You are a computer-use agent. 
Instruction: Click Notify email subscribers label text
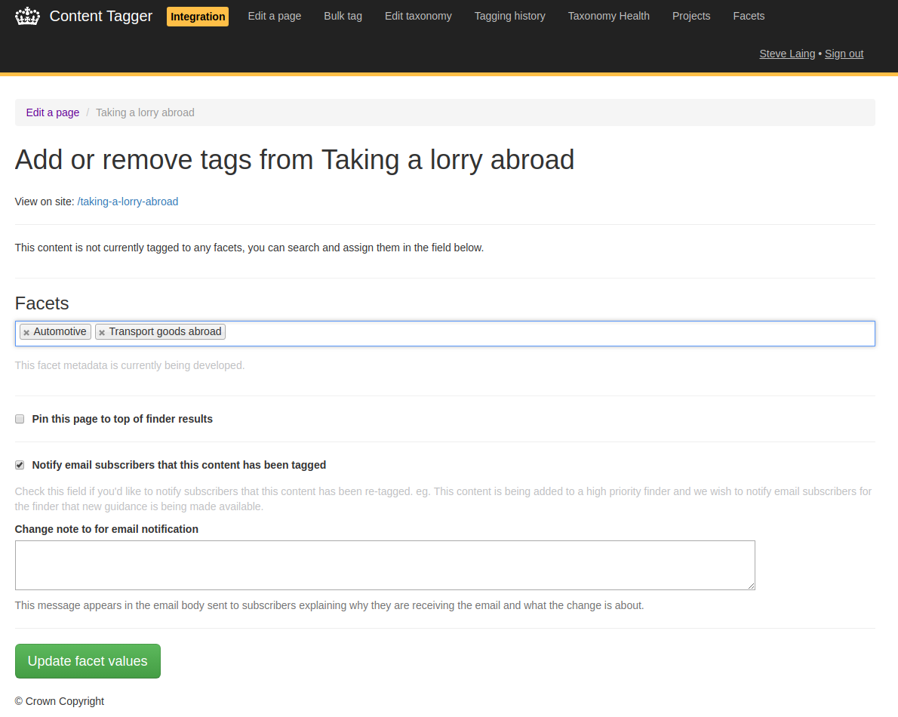coord(180,465)
